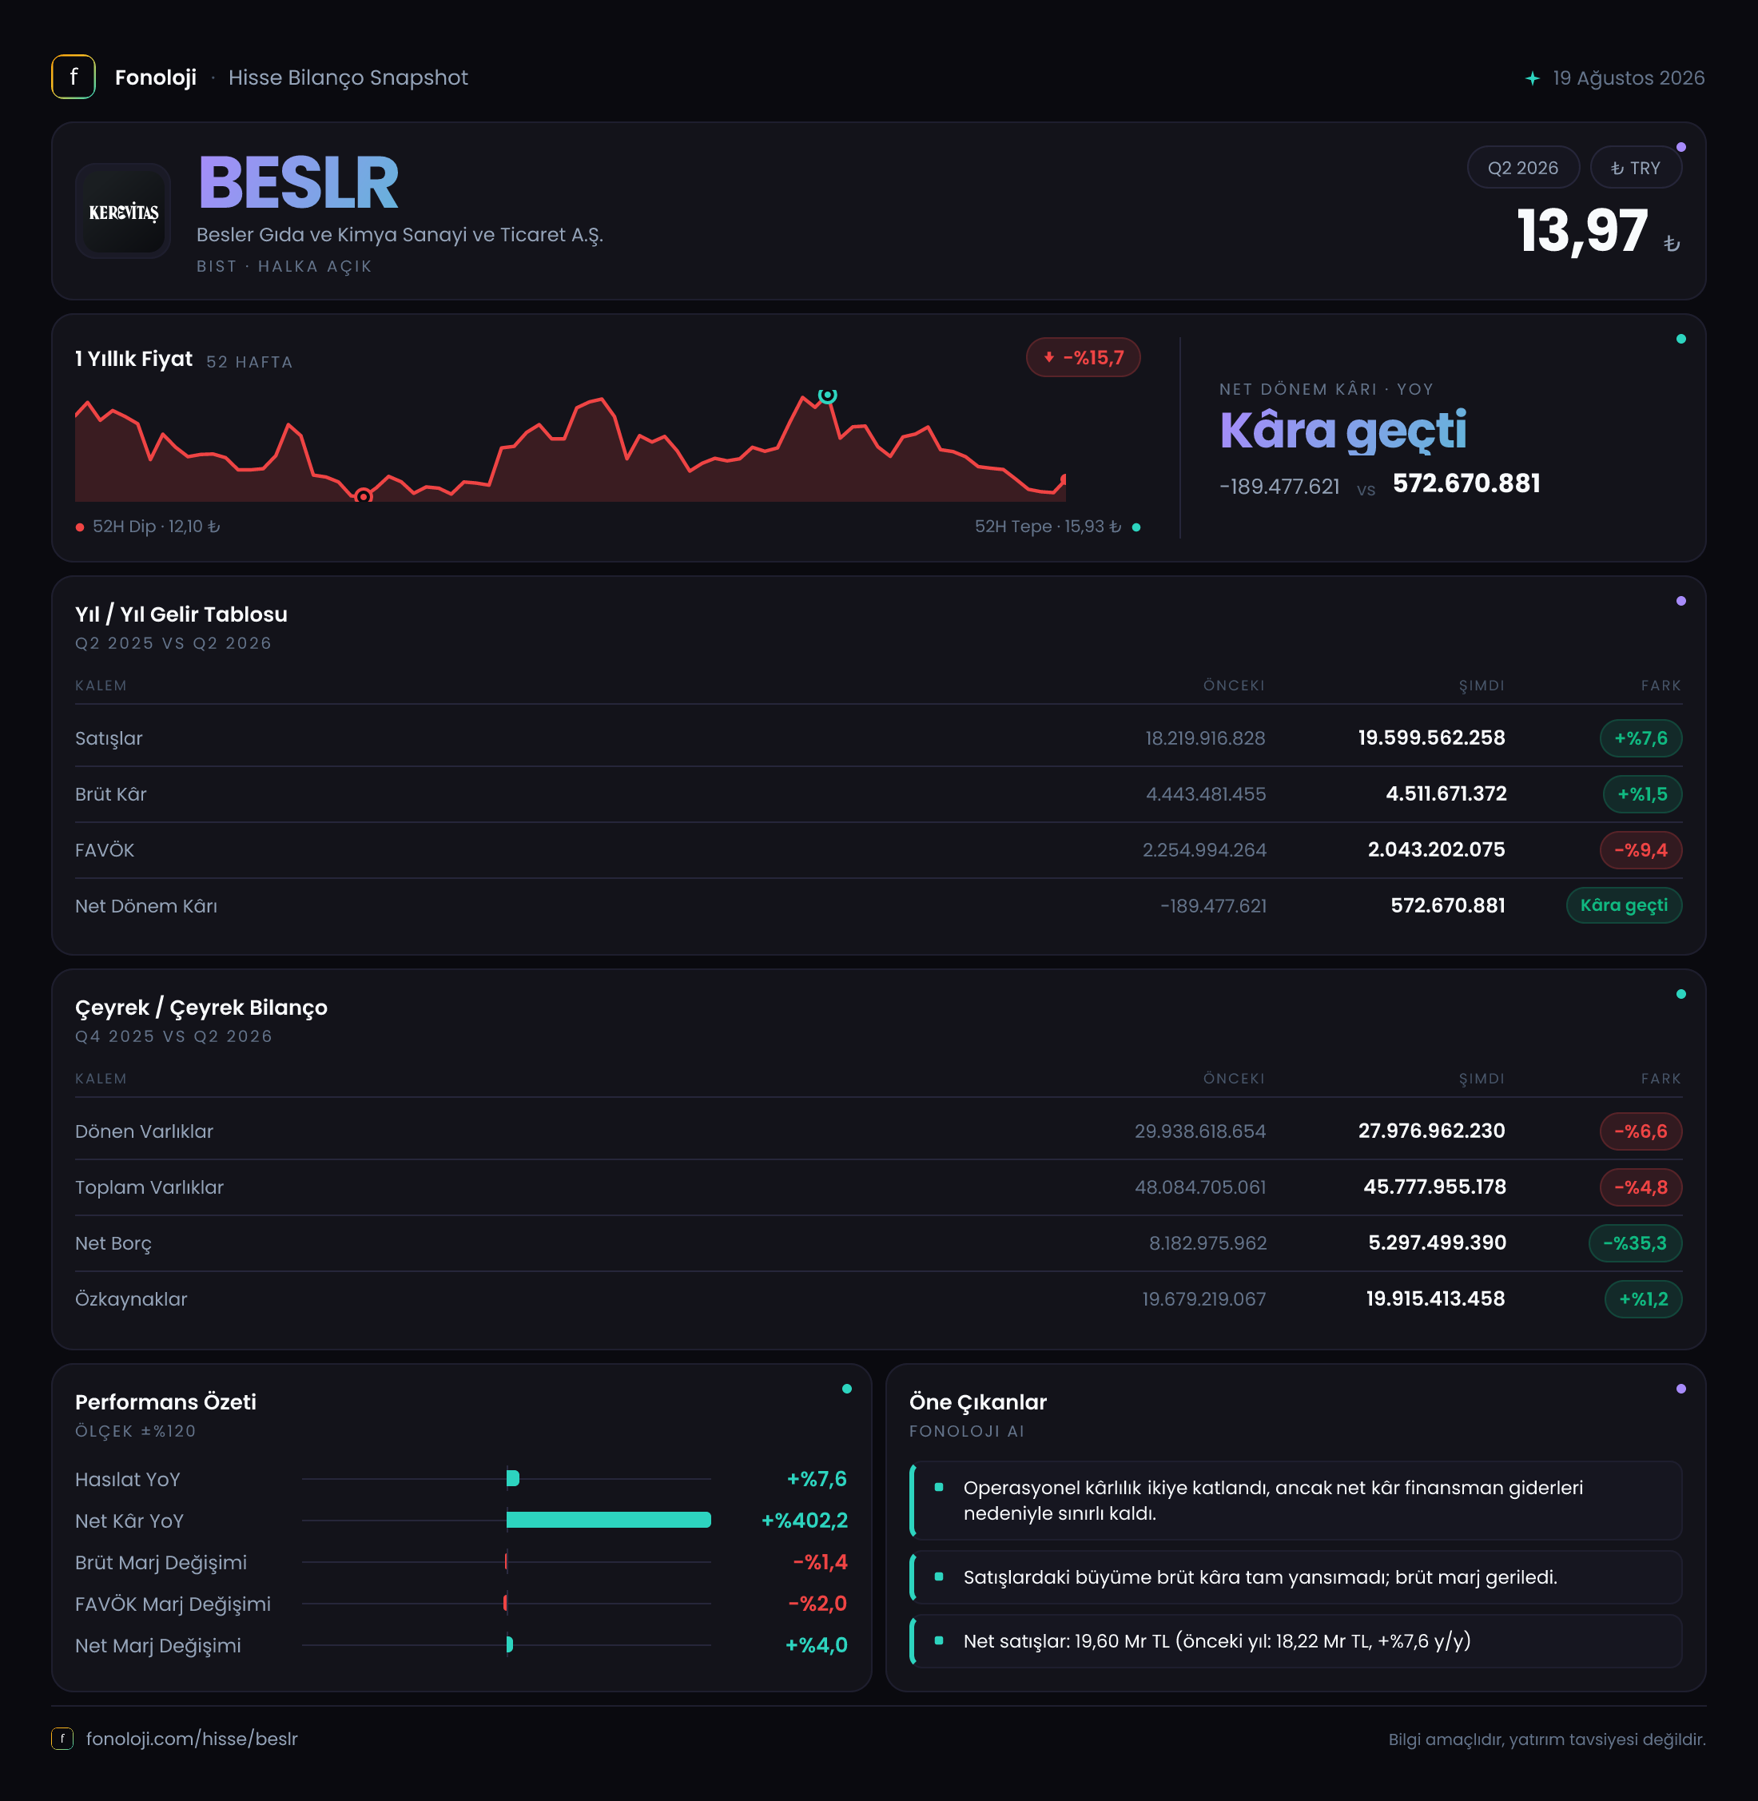Click the teal dot beside 52H Tepe label
The height and width of the screenshot is (1801, 1758).
click(1136, 527)
